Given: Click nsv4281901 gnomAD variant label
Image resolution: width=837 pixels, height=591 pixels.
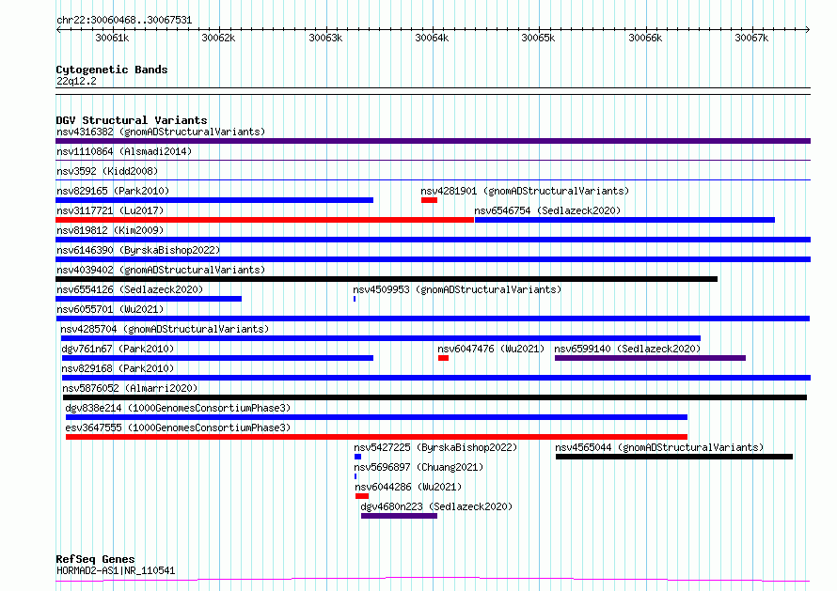Looking at the screenshot, I should pos(525,191).
